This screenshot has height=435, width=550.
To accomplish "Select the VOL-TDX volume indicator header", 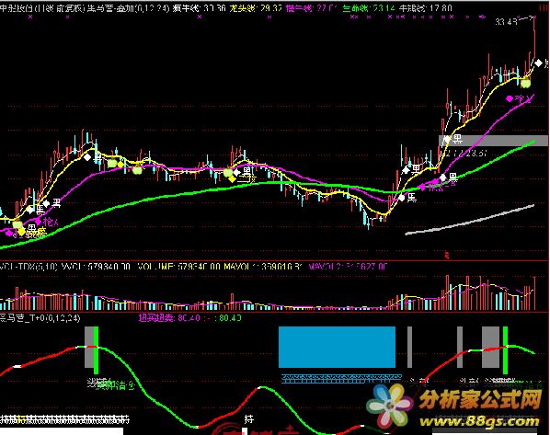I will click(x=29, y=267).
